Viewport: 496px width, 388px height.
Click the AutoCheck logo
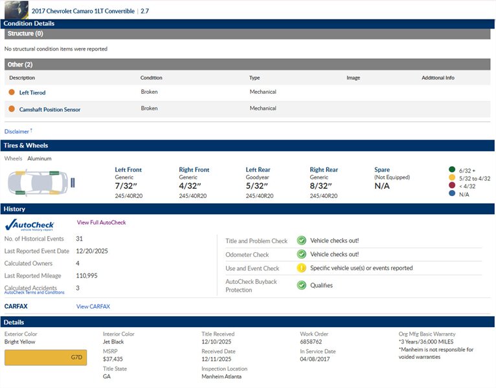pos(30,225)
